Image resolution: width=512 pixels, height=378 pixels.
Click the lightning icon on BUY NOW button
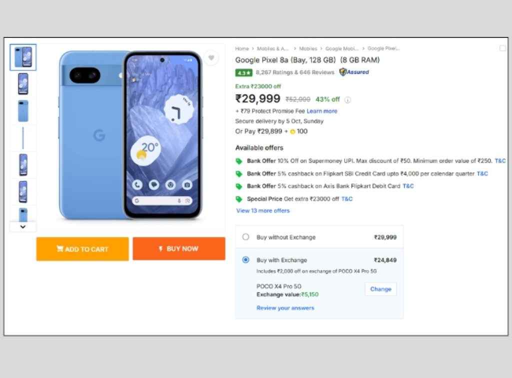coord(160,248)
